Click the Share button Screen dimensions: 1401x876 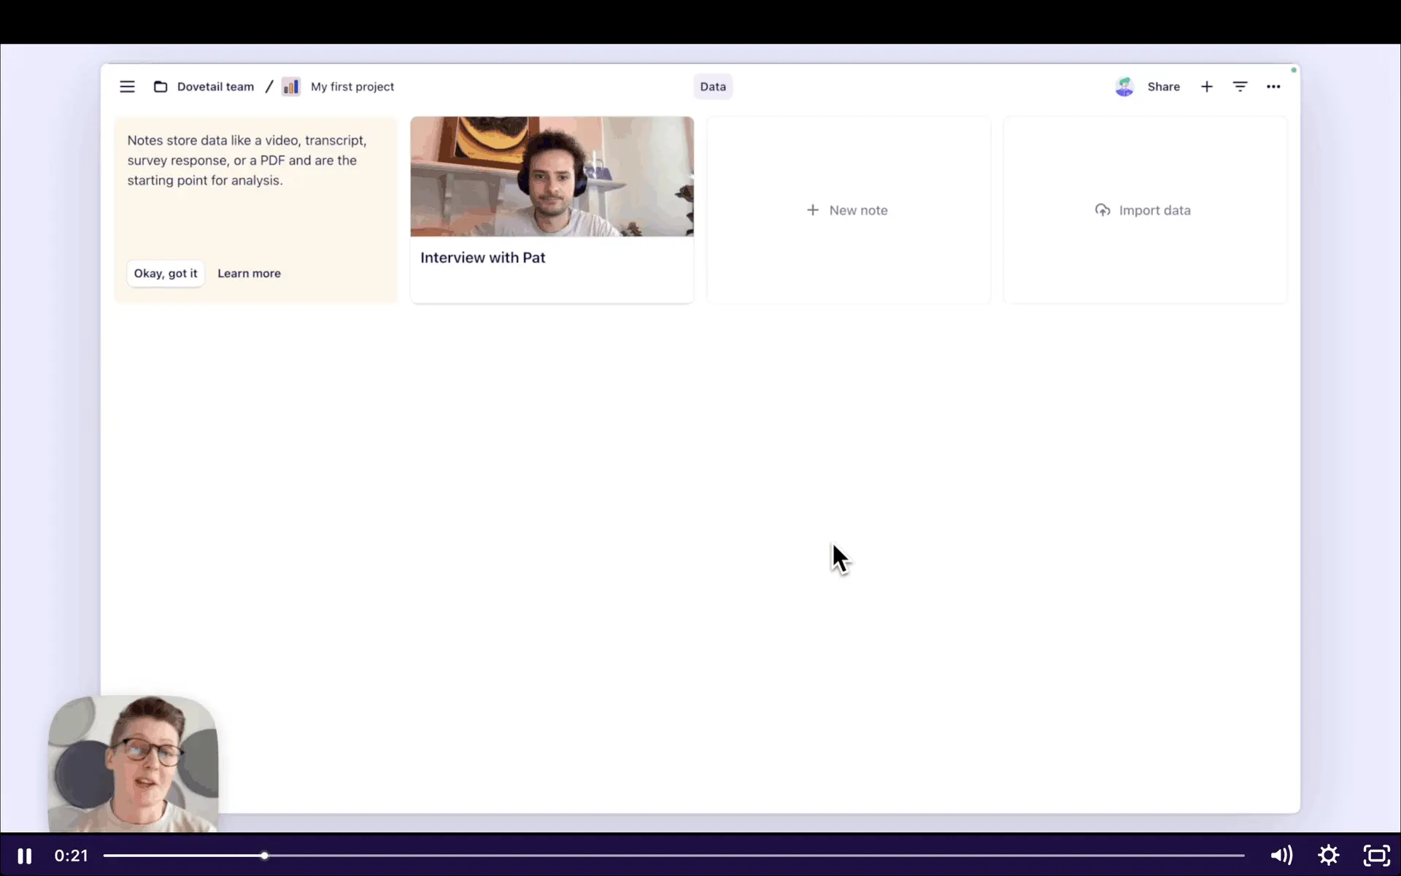[x=1163, y=87]
